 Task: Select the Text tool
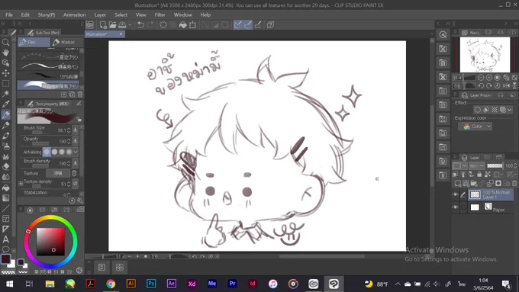(x=5, y=239)
